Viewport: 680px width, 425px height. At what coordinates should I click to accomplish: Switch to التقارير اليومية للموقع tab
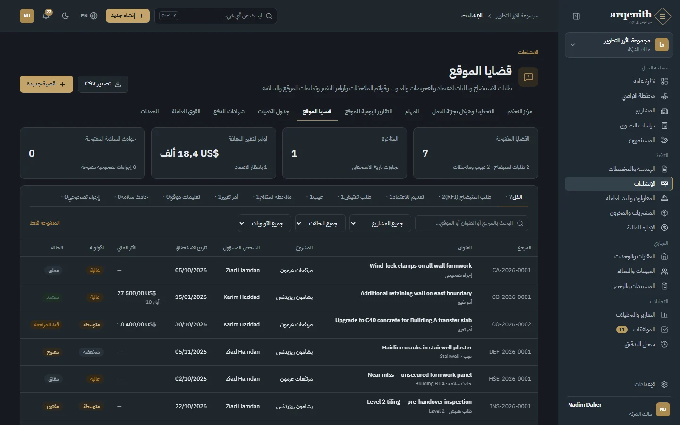point(368,111)
